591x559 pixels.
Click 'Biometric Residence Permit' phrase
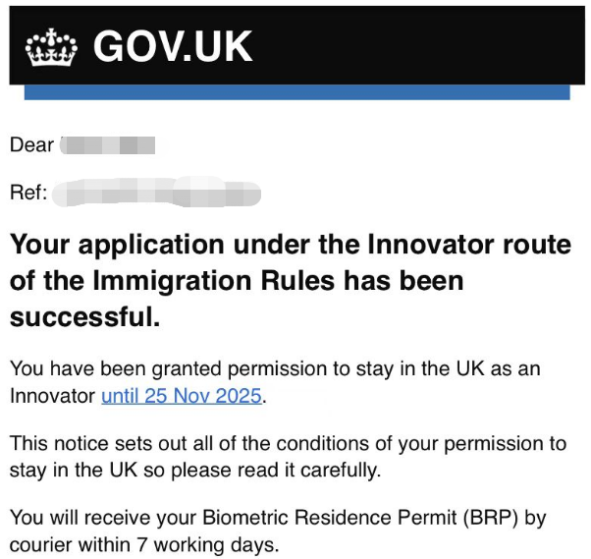pos(330,517)
